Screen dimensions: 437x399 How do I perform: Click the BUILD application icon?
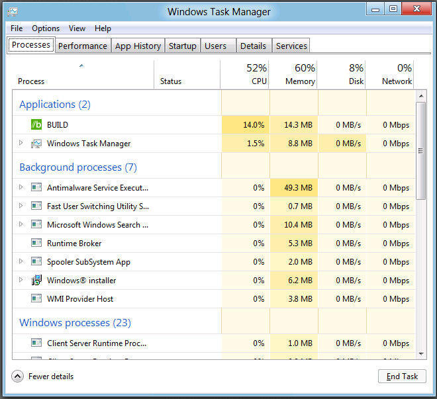pyautogui.click(x=36, y=125)
